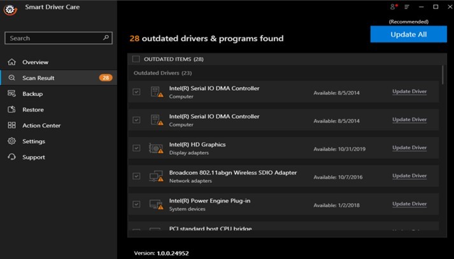This screenshot has height=259, width=454.
Task: Click Update Driver for Intel(R) HD Graphics
Action: tap(409, 148)
